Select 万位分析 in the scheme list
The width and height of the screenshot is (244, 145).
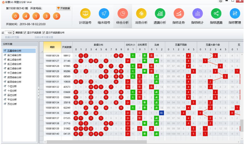click(x=12, y=104)
